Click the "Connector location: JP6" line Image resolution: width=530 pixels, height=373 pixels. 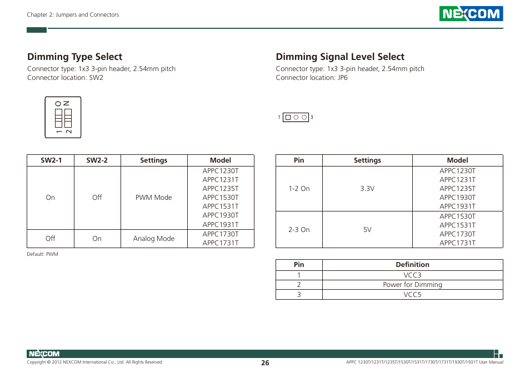tap(312, 78)
